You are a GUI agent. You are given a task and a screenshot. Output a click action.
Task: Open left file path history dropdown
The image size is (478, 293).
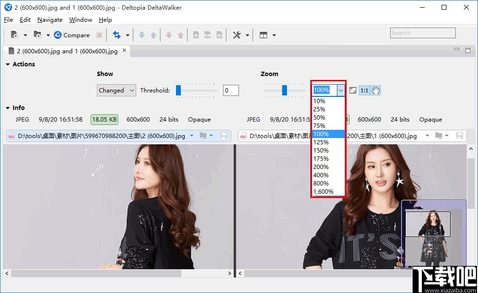click(192, 136)
